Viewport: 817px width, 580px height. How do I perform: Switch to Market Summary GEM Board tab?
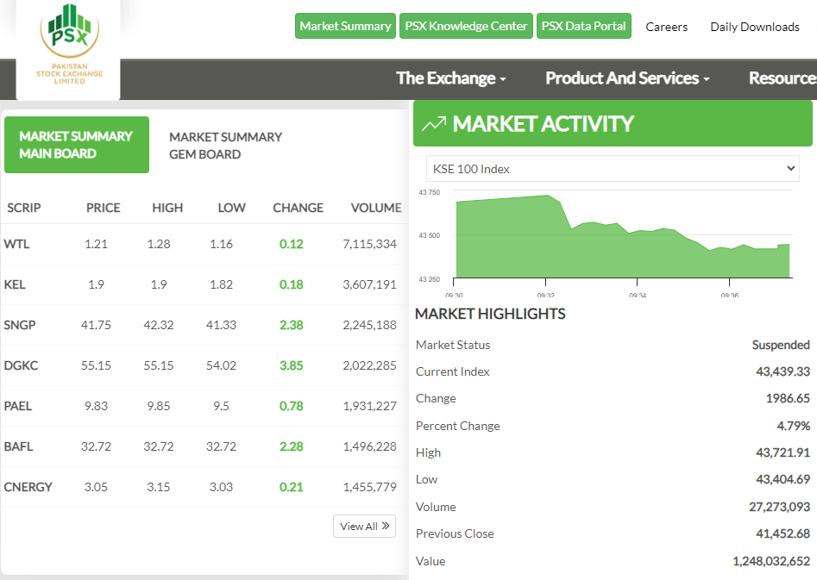click(x=225, y=146)
